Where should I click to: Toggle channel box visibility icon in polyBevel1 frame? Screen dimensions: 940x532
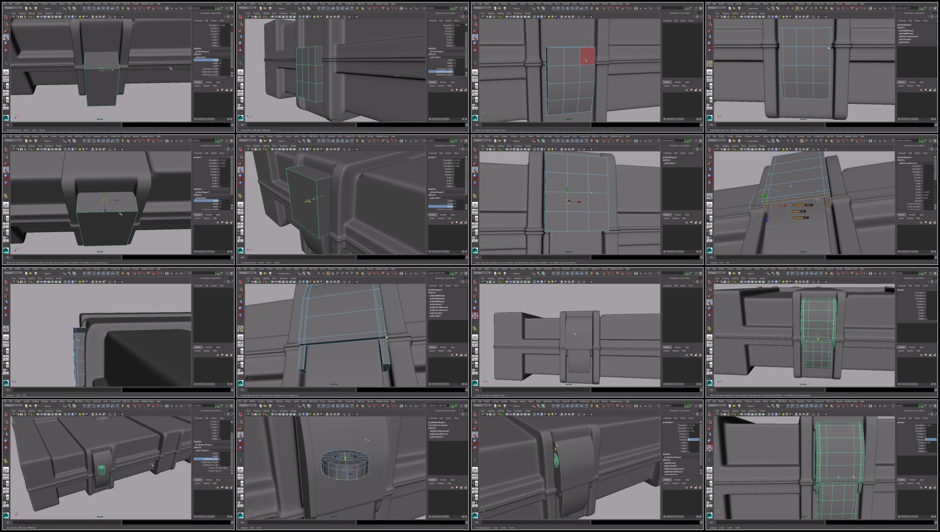click(701, 406)
